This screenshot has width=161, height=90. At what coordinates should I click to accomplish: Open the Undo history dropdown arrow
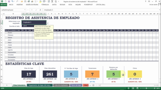pyautogui.click(x=14, y=1)
